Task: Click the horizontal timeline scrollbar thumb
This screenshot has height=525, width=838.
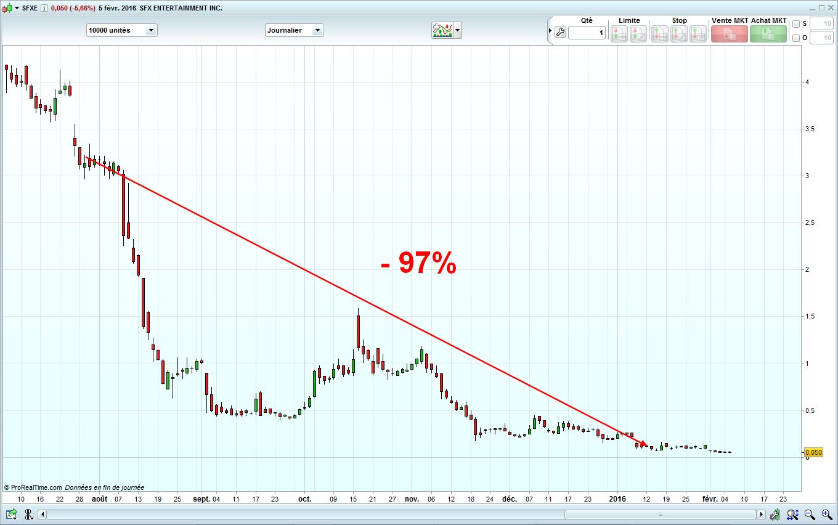Action: coord(661,514)
